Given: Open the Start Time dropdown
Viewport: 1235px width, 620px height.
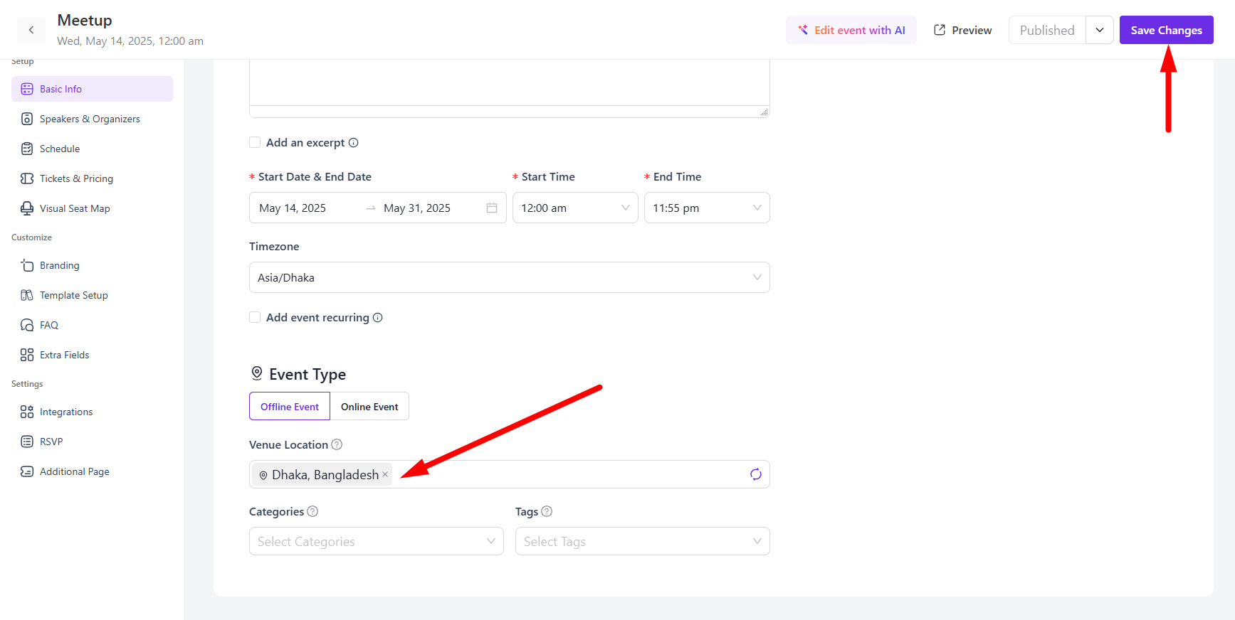Looking at the screenshot, I should 575,208.
